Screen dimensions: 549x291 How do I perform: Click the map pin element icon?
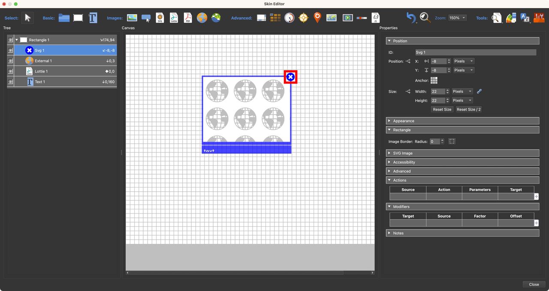point(317,18)
